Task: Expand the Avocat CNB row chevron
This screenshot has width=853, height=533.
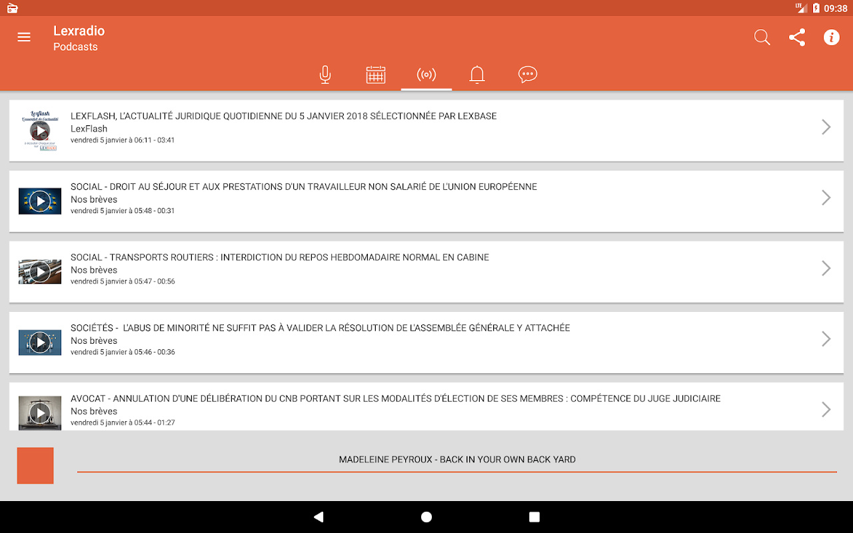Action: tap(826, 410)
